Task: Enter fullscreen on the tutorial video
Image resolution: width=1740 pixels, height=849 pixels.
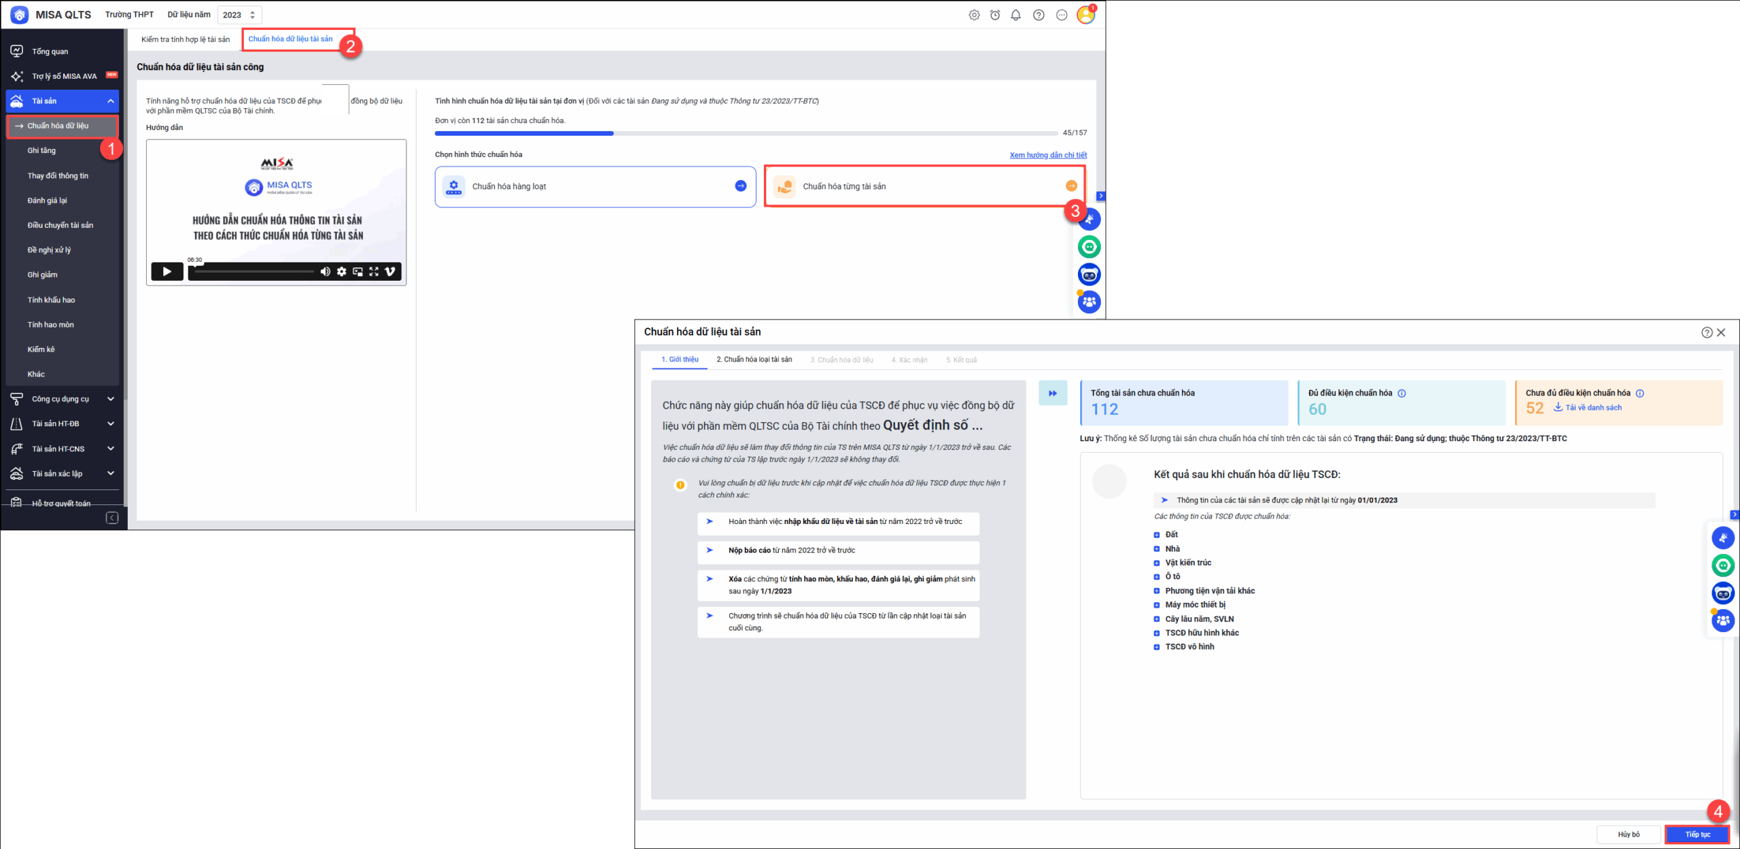Action: pos(374,272)
